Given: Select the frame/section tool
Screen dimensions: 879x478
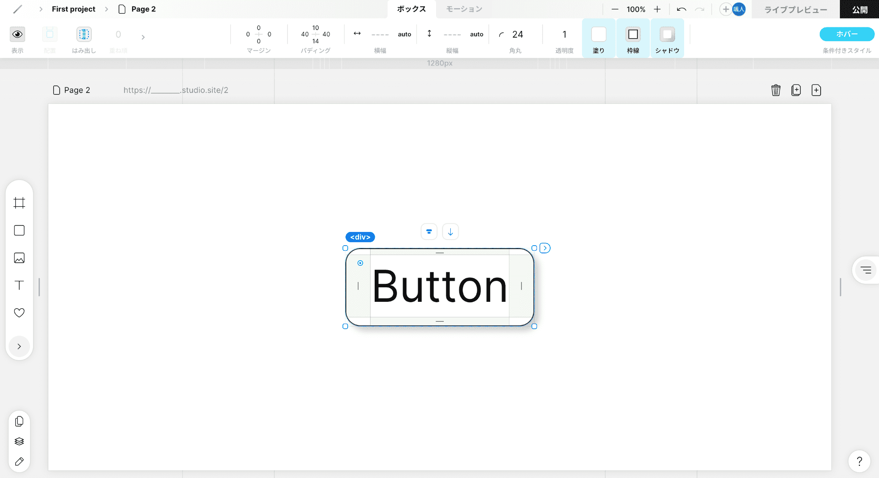Looking at the screenshot, I should (19, 203).
